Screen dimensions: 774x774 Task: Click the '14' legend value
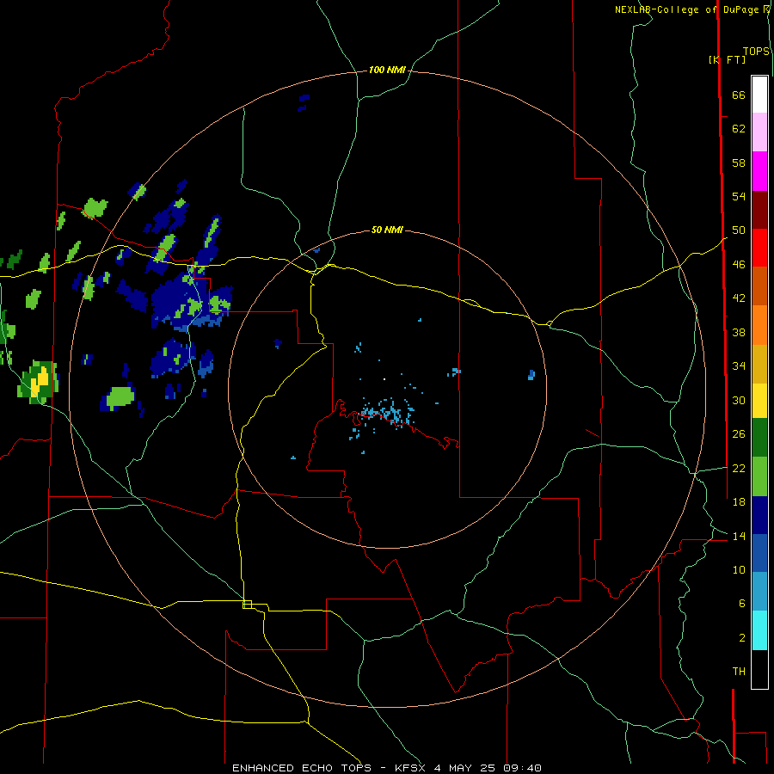click(739, 536)
